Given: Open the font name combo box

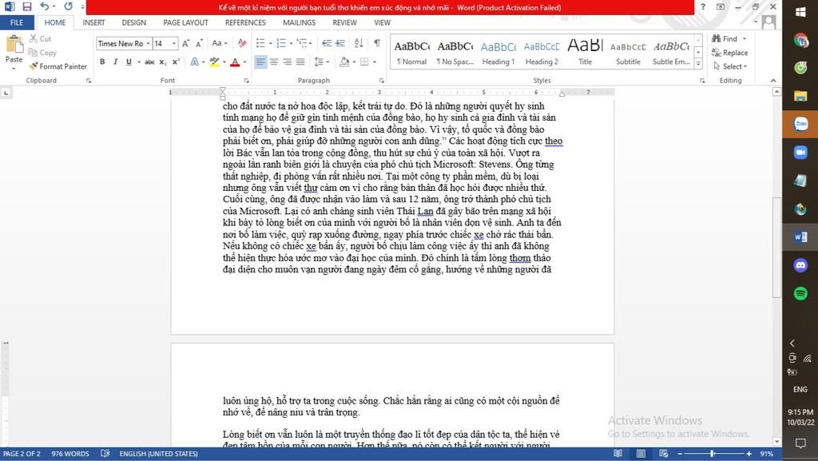Looking at the screenshot, I should pos(124,43).
